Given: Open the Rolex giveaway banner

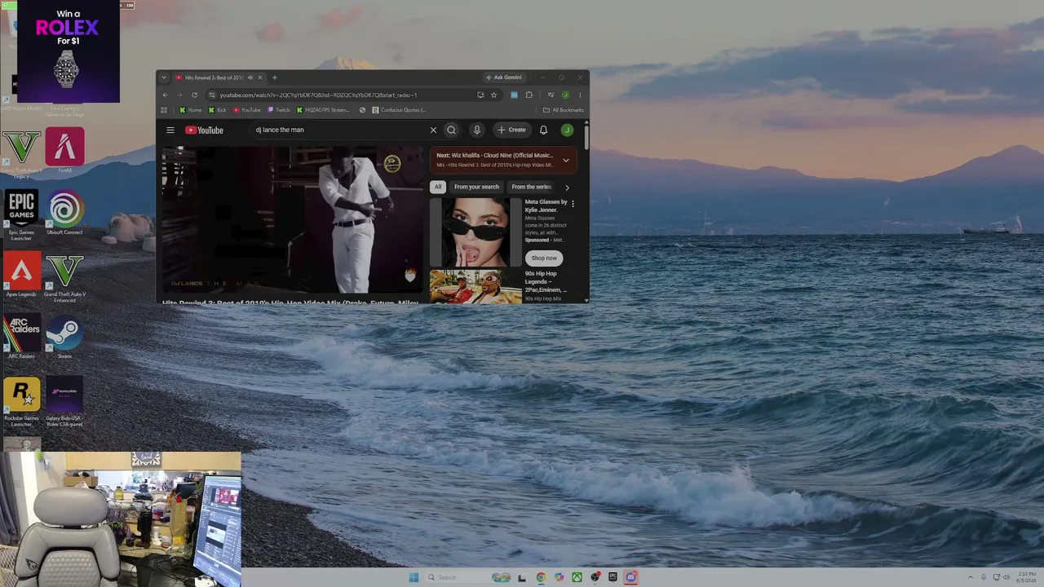Looking at the screenshot, I should coord(69,51).
